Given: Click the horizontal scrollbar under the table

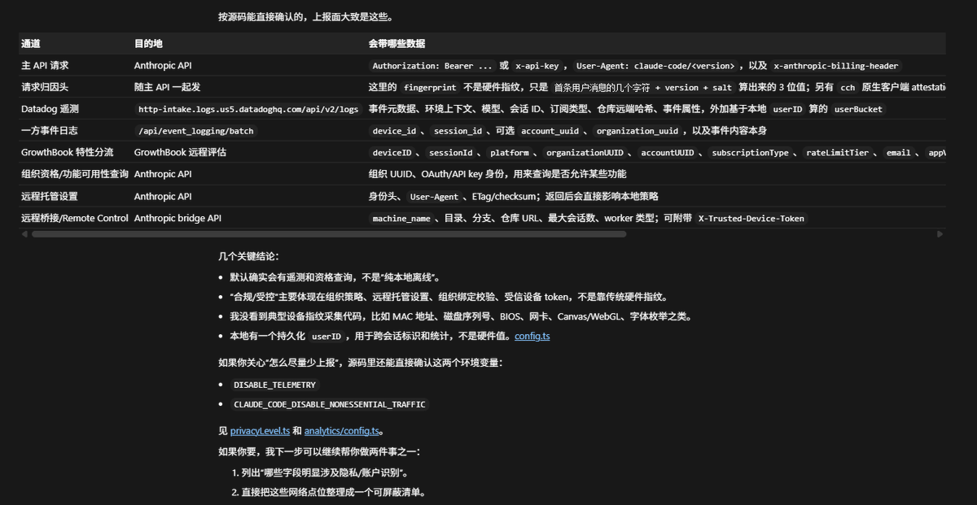Looking at the screenshot, I should tap(326, 233).
